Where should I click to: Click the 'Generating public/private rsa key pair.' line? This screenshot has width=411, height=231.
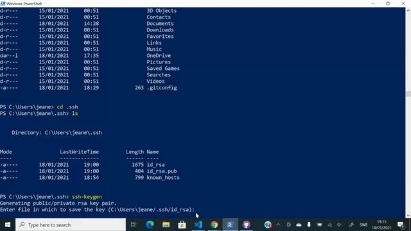tap(58, 203)
